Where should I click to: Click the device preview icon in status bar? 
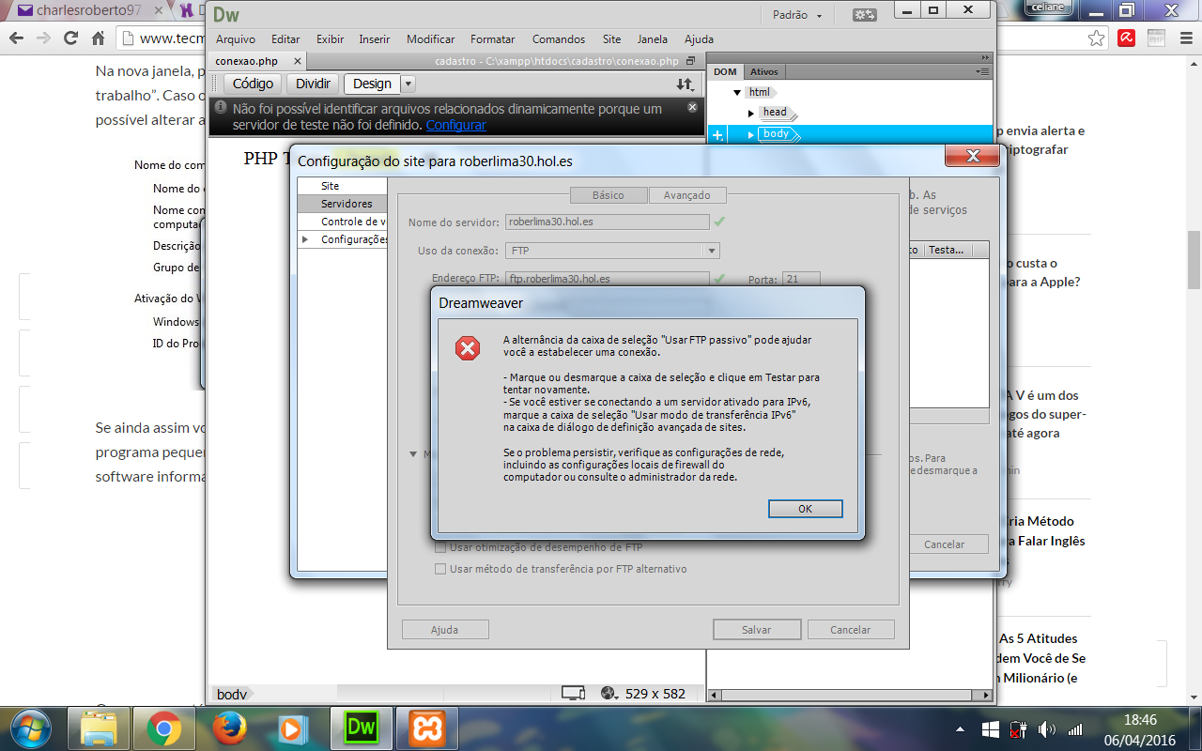573,694
